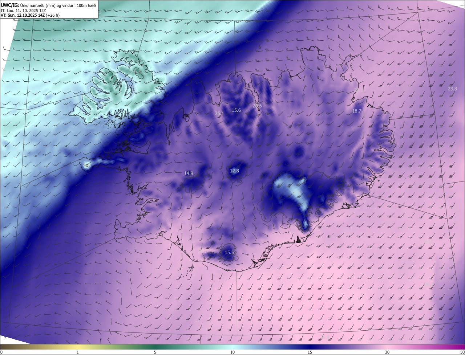Screen dimensions: 465x355
Task: Click the 1 tick on the color scale
Action: click(78, 352)
